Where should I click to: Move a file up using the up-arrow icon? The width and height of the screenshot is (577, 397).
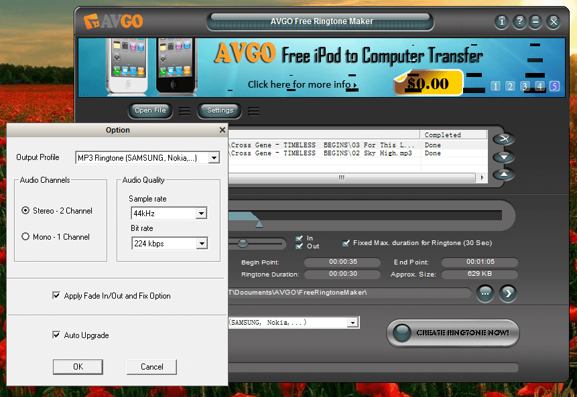[x=503, y=174]
